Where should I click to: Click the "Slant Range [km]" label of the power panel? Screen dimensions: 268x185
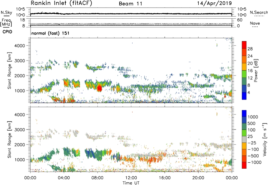(9, 70)
